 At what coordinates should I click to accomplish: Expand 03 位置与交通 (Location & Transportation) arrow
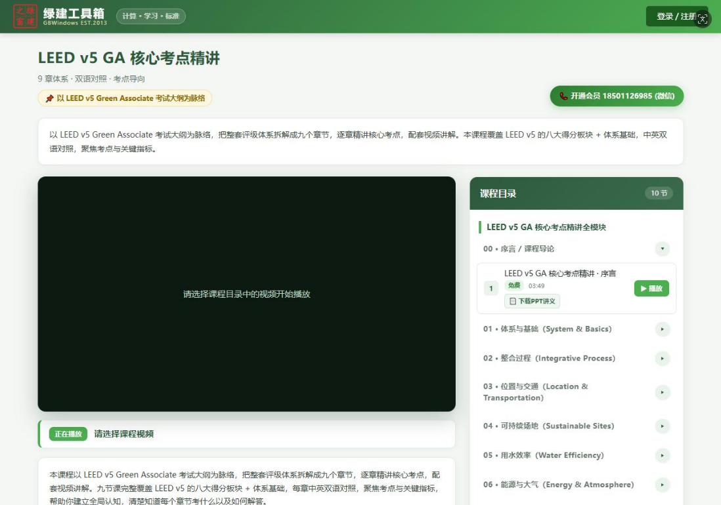pos(662,392)
